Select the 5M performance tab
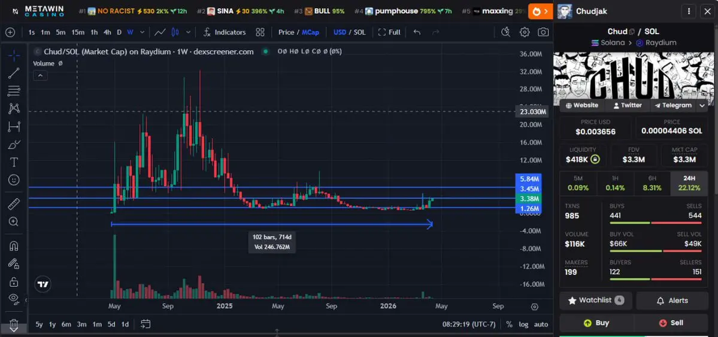Screen dimensions: 718x337 (578, 183)
